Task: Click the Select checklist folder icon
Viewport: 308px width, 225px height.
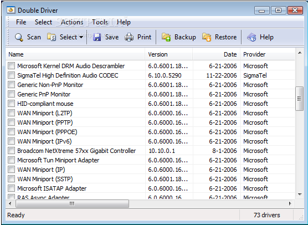Action: click(52, 37)
